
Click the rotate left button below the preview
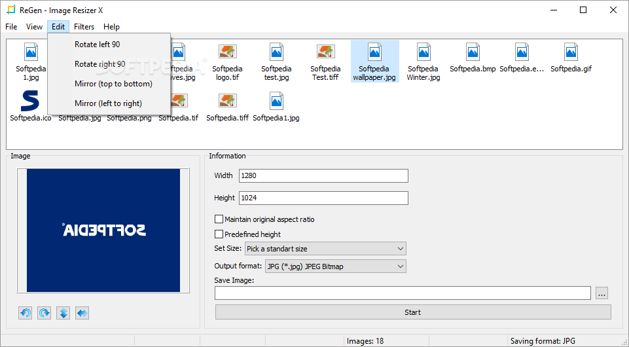(26, 313)
